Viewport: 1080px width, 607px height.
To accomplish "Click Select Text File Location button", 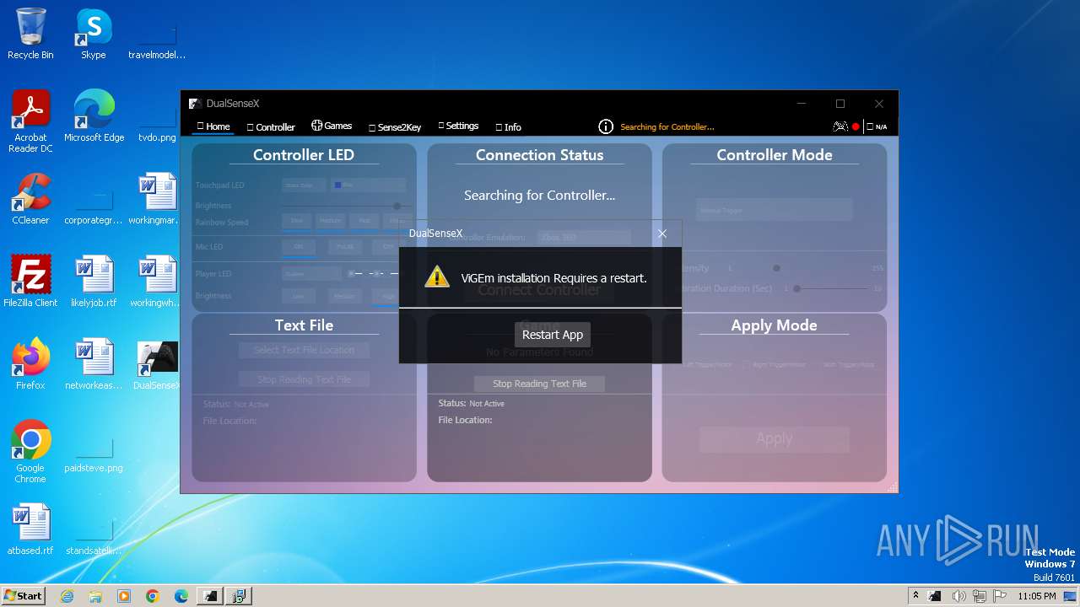I will coord(305,350).
